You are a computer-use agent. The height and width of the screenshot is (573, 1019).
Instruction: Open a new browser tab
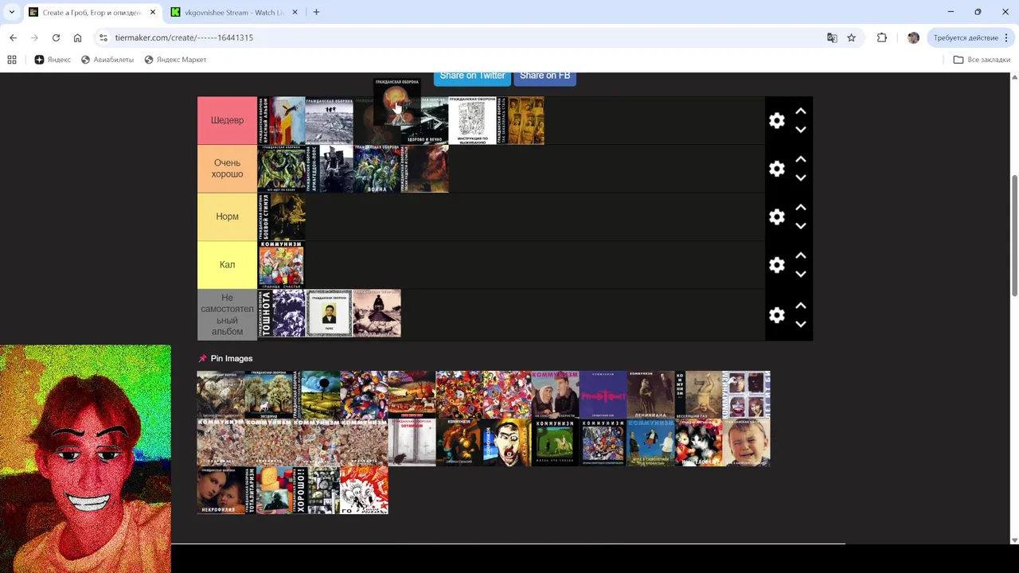click(316, 12)
